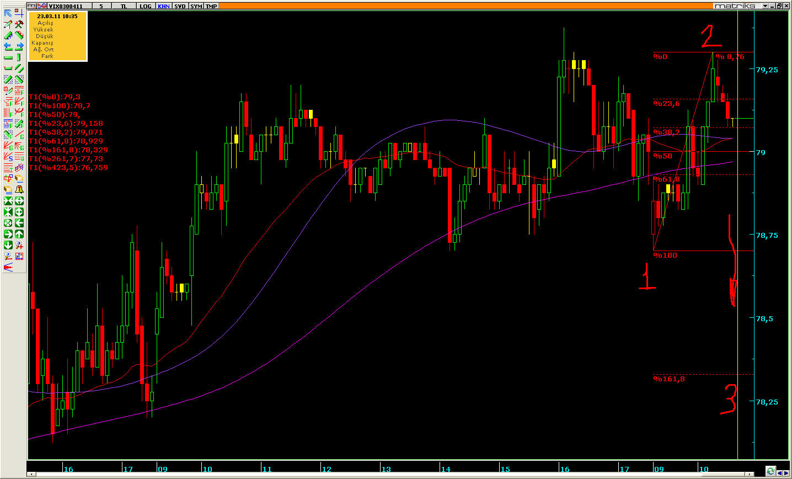Viewport: 792px width, 479px height.
Task: Click the blue left arrow tool
Action: (x=8, y=46)
